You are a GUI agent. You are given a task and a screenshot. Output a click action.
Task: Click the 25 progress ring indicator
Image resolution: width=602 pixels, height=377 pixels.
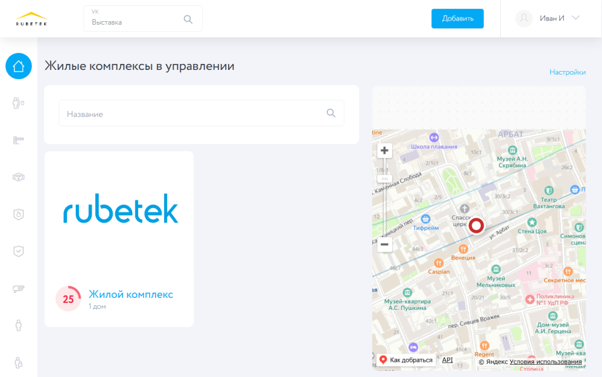point(68,298)
